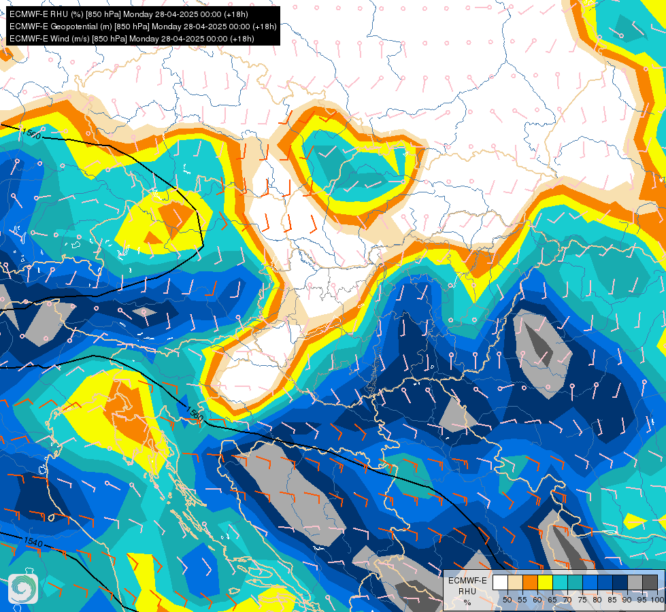
Task: Click the ECMWF-E legend title
Action: pyautogui.click(x=467, y=581)
